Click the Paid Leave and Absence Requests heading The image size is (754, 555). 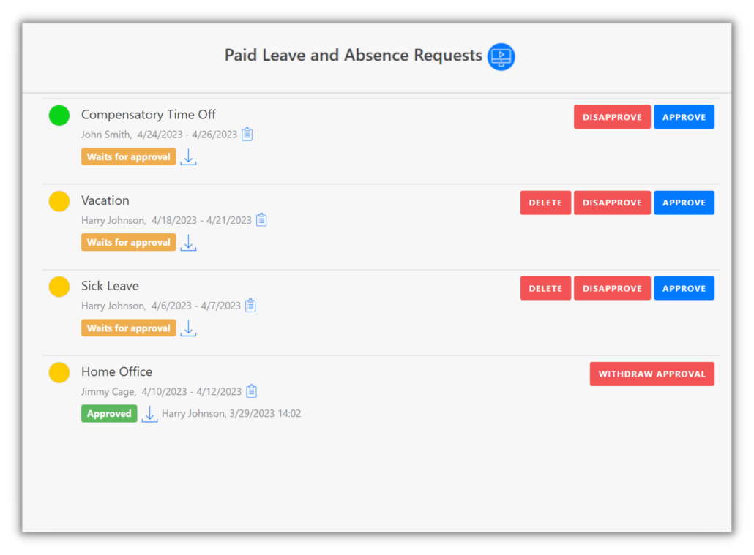pyautogui.click(x=354, y=55)
